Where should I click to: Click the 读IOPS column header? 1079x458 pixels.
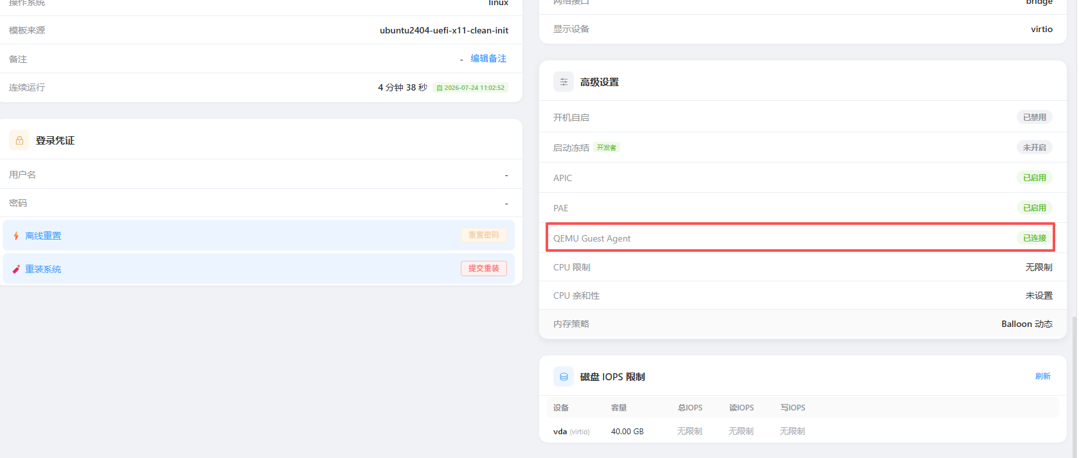click(x=742, y=408)
